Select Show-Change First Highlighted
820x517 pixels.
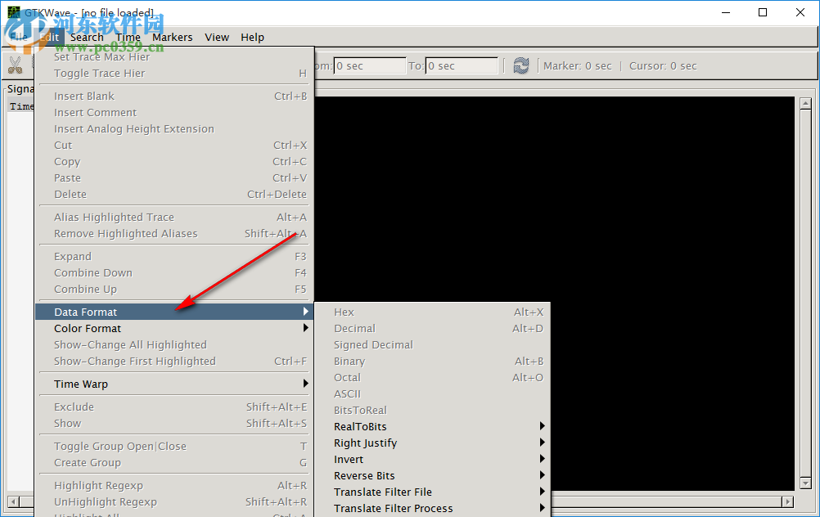click(x=174, y=362)
